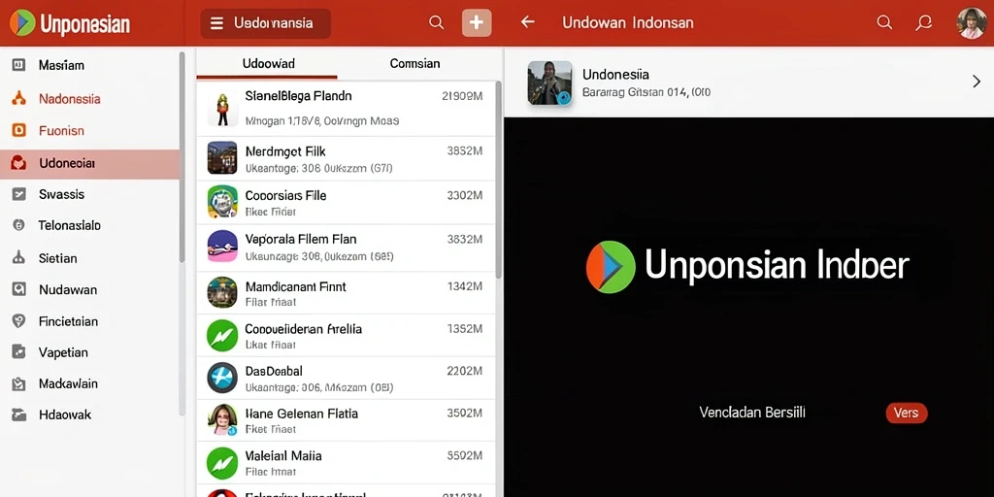Click the Madkavlain sidebar icon
Screen dimensions: 994x497
(19, 383)
